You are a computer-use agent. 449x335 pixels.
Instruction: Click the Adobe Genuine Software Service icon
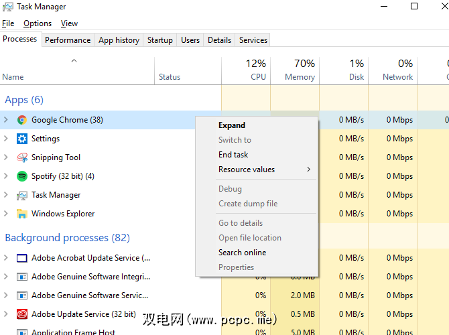[22, 295]
